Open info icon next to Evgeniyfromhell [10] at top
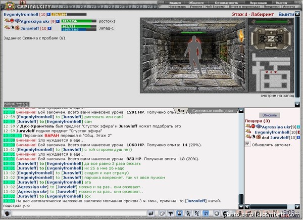The width and height of the screenshot is (303, 220). tap(49, 14)
